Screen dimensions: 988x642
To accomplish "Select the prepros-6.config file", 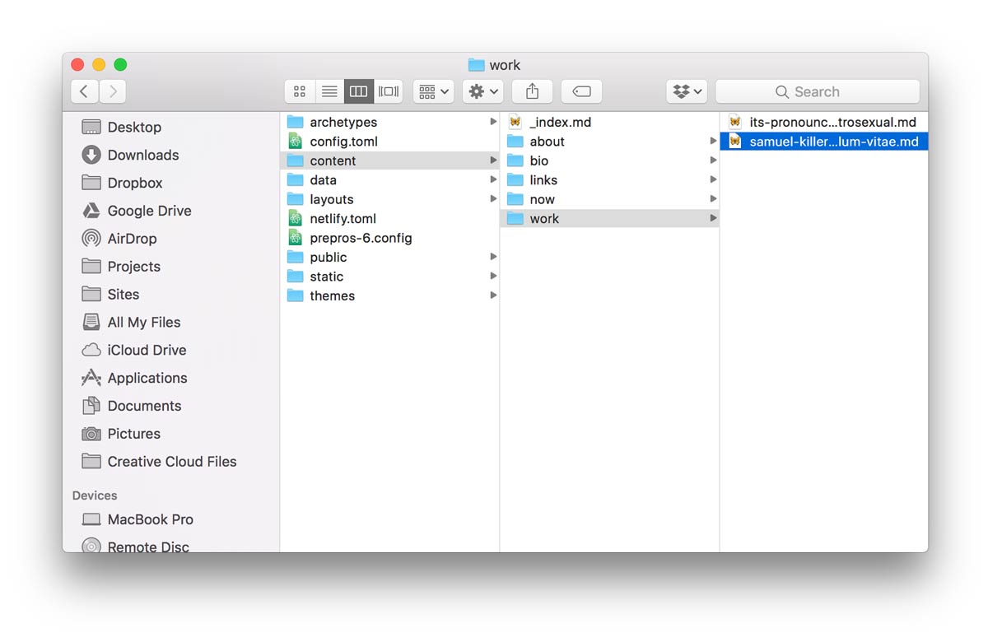I will pos(389,238).
